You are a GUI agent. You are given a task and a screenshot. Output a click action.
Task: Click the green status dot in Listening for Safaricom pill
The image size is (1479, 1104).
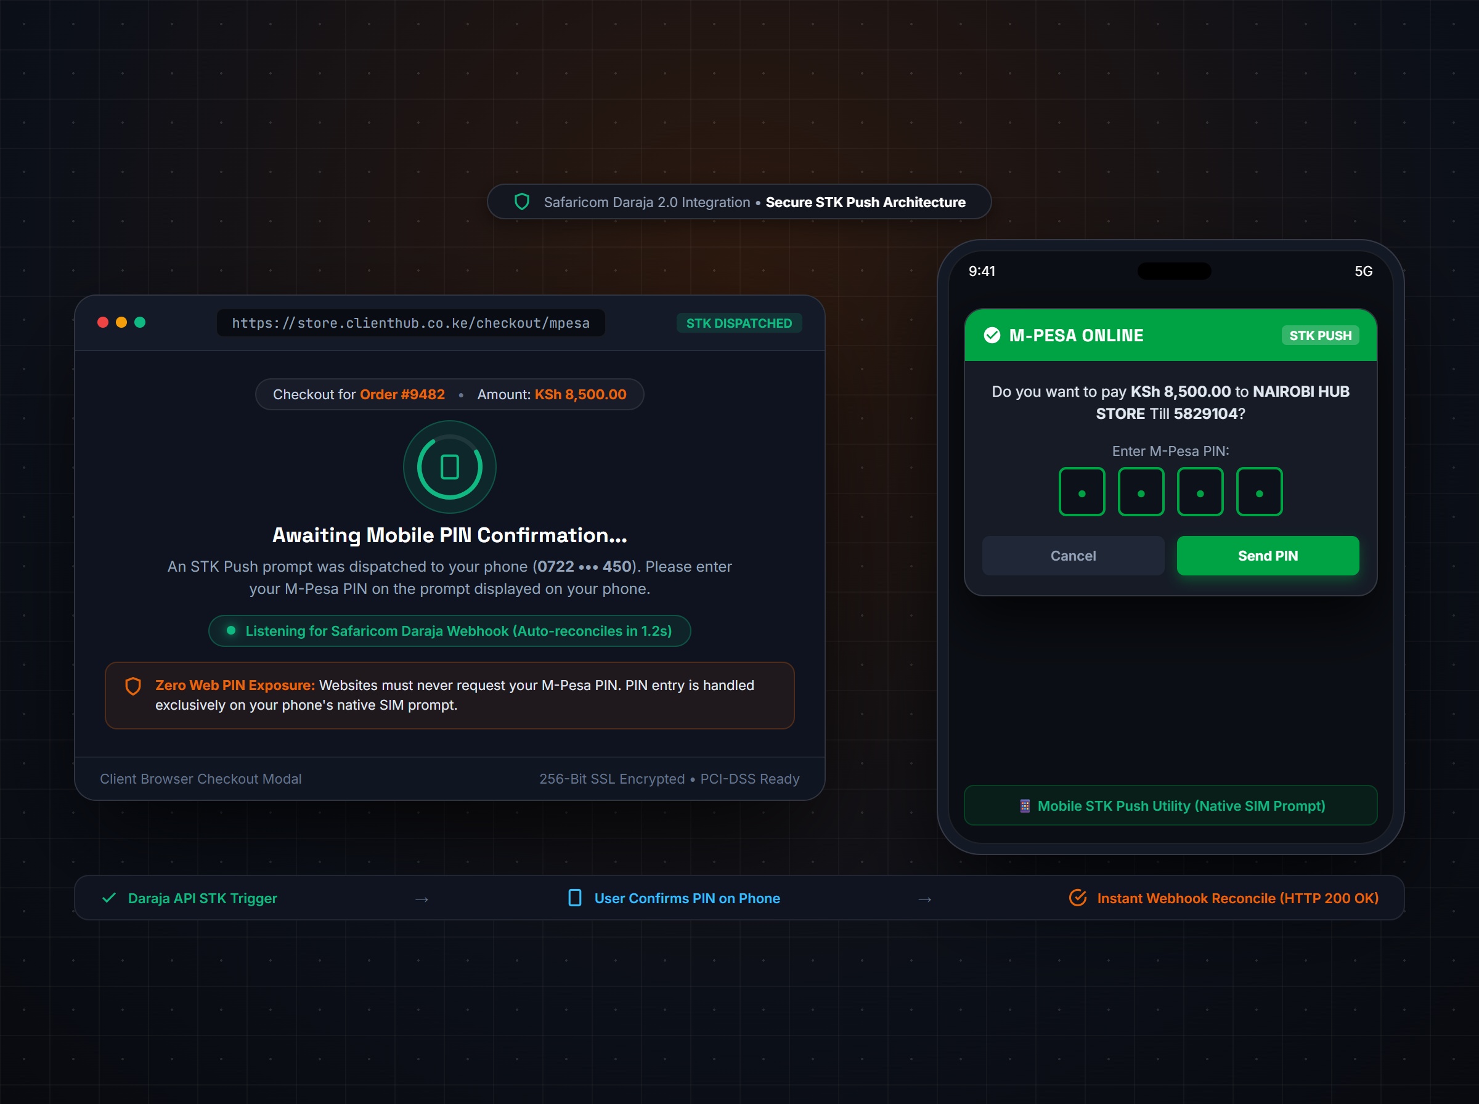pyautogui.click(x=230, y=631)
